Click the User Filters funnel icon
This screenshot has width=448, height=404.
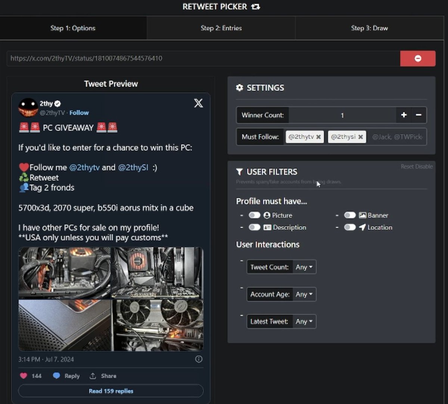click(240, 172)
